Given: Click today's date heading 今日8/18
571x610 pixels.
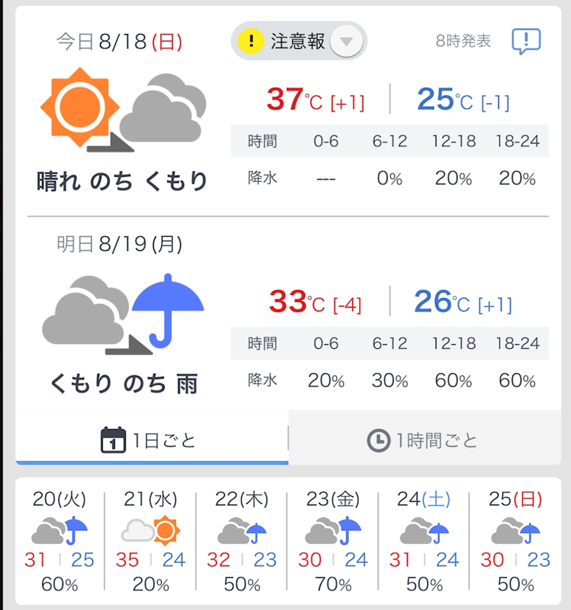Looking at the screenshot, I should tap(120, 41).
